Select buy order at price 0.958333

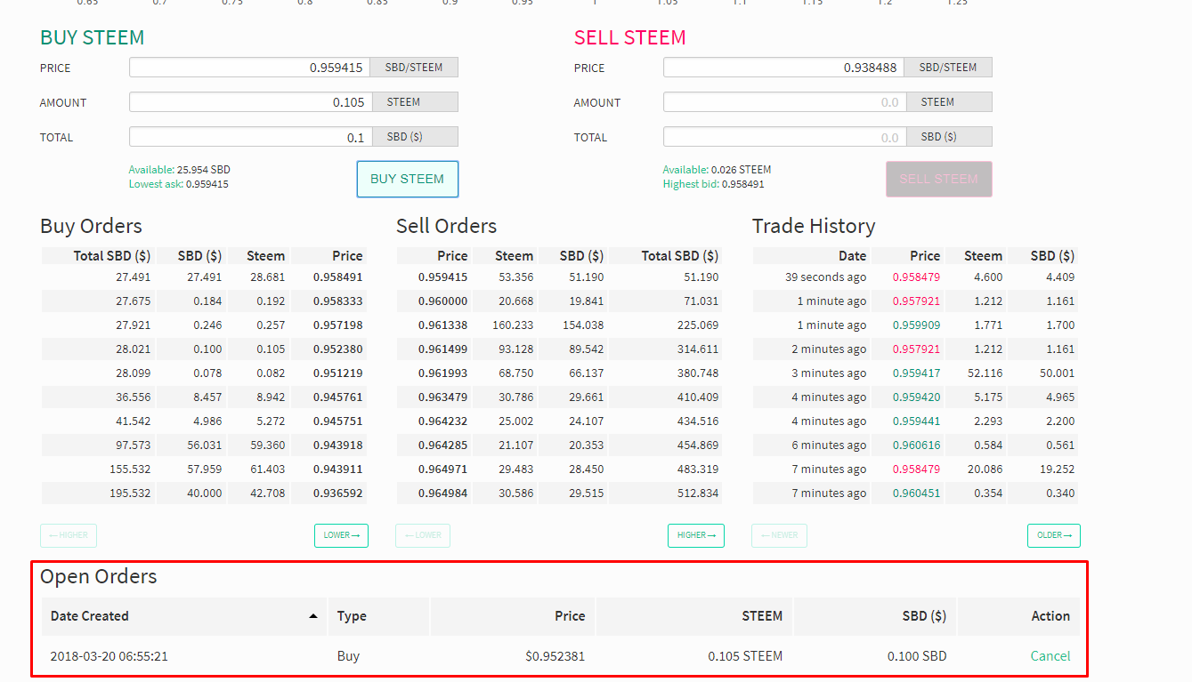204,301
